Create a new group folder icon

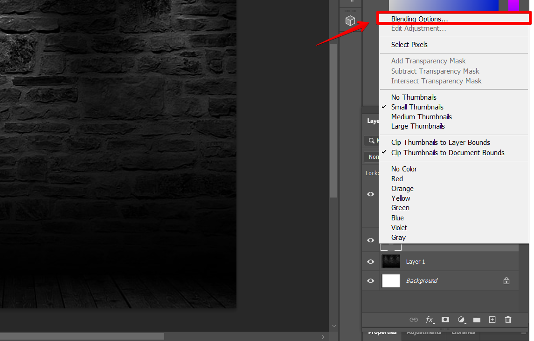tap(477, 319)
